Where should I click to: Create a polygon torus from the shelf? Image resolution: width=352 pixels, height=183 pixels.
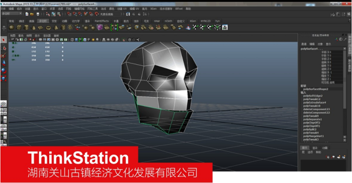pyautogui.click(x=48, y=27)
